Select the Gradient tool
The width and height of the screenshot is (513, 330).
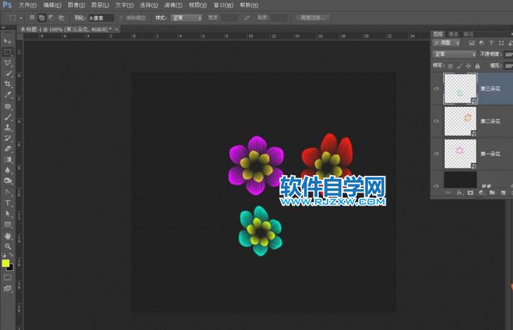point(7,159)
